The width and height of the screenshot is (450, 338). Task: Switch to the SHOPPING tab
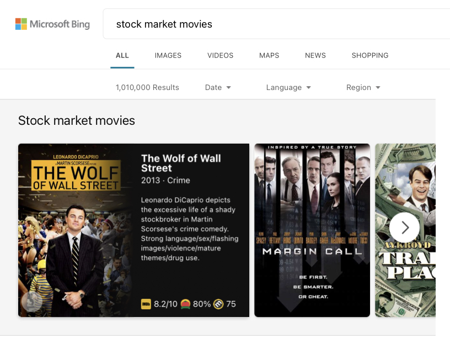[x=370, y=55]
